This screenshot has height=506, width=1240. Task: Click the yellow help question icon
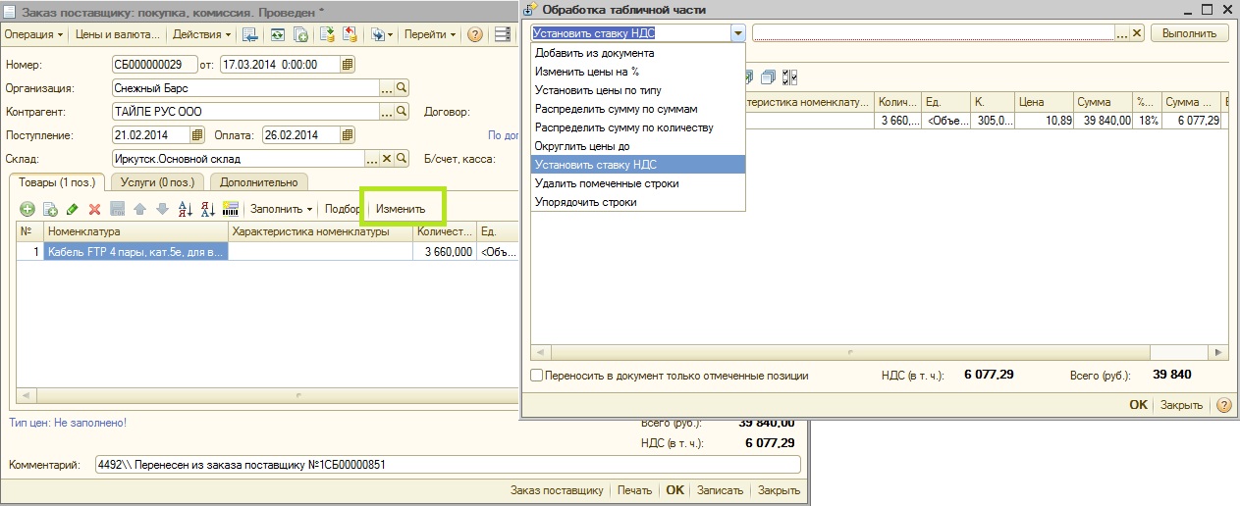tap(475, 34)
